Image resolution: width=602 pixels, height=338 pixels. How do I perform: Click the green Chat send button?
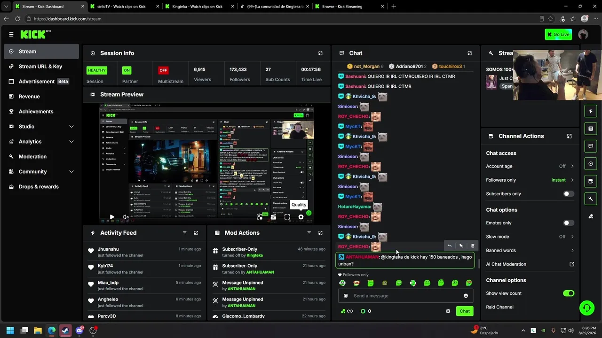click(x=465, y=311)
